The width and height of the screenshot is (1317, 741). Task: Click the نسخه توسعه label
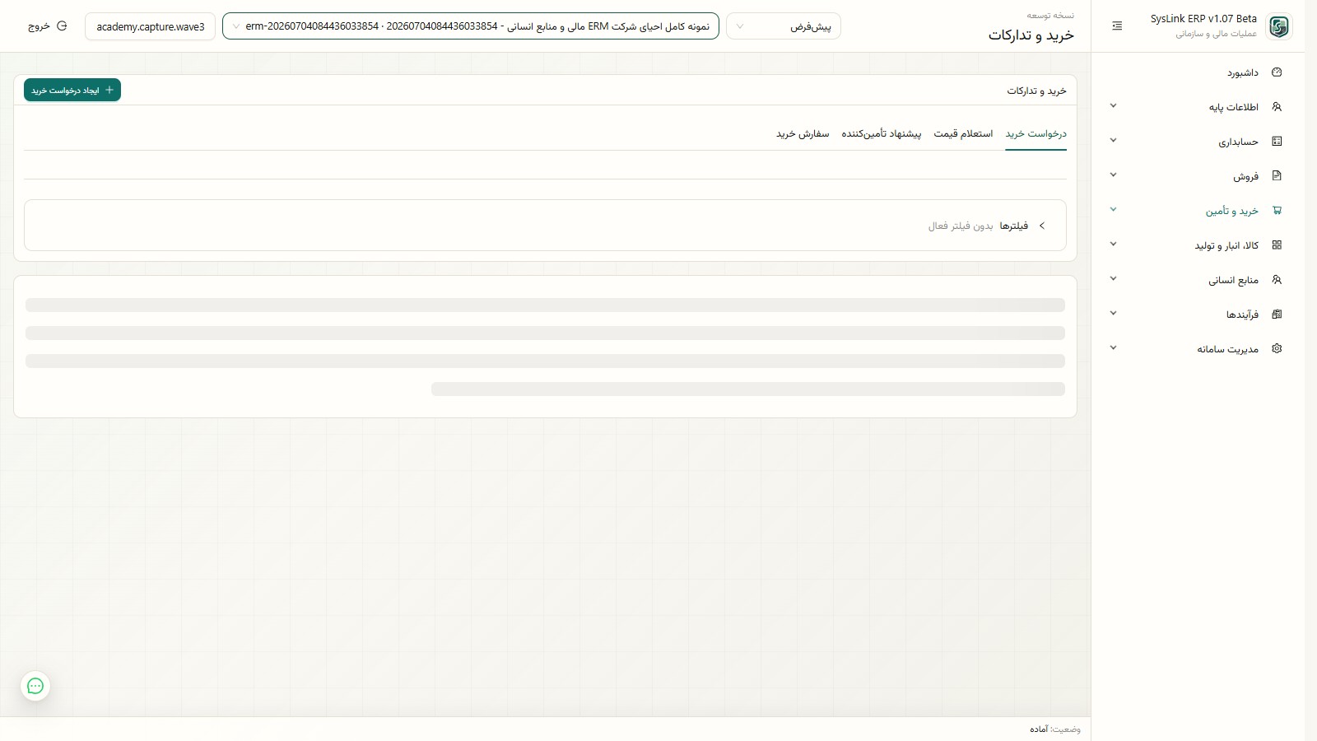click(1050, 15)
